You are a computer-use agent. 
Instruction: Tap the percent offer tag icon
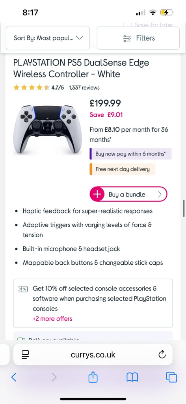click(22, 289)
